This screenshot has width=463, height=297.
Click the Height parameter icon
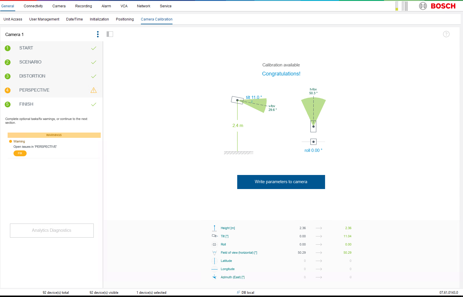[x=214, y=228]
